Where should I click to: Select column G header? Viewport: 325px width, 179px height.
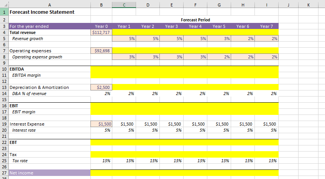pos(219,5)
